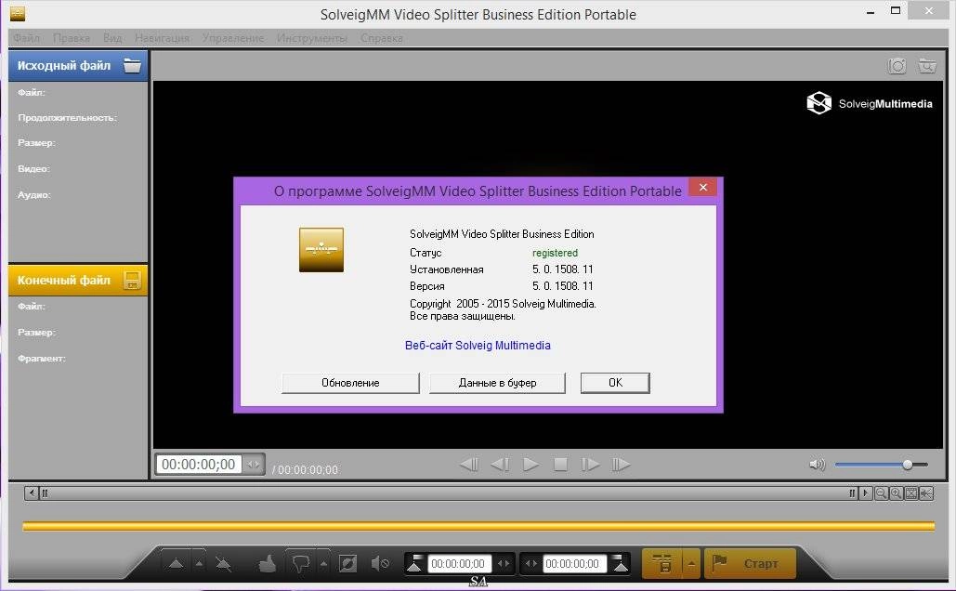Image resolution: width=956 pixels, height=591 pixels.
Task: Click timeline scroll right arrow
Action: coord(865,492)
